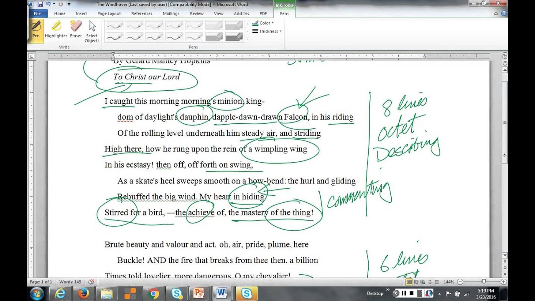
Task: Open the Insert ribbon tab
Action: click(x=82, y=13)
